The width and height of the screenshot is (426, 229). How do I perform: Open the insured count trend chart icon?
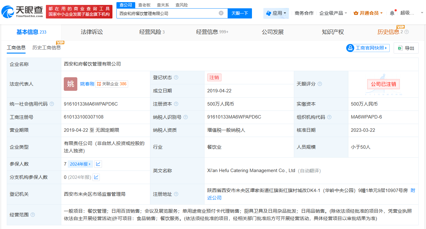tap(98, 164)
